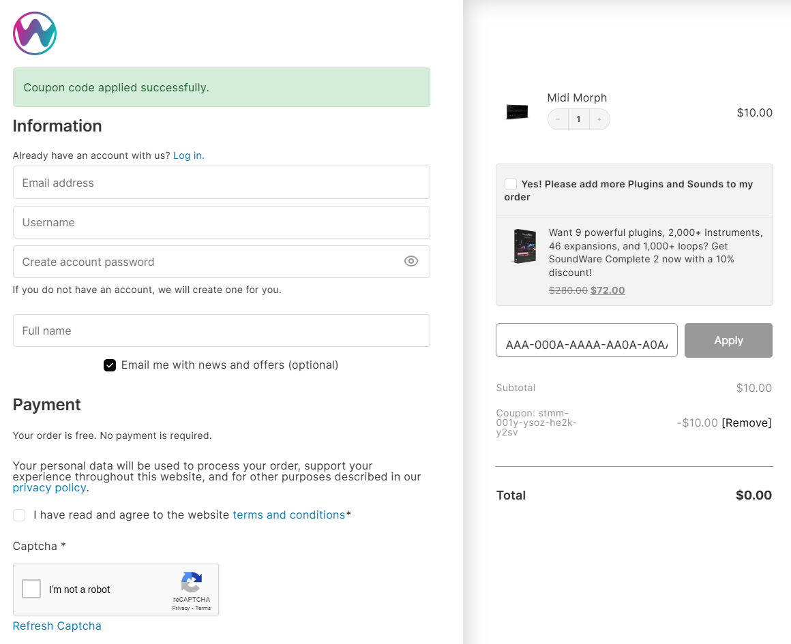Click the -$10.00 coupon discount amount

(x=697, y=423)
